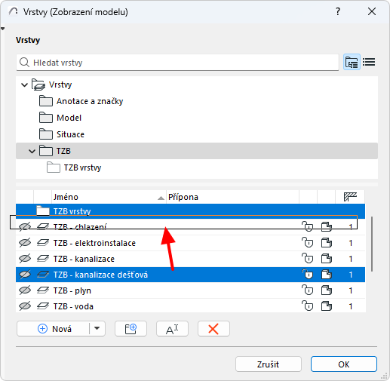Viewport: 390px width, 381px height.
Task: Click the help question mark icon
Action: click(x=338, y=11)
